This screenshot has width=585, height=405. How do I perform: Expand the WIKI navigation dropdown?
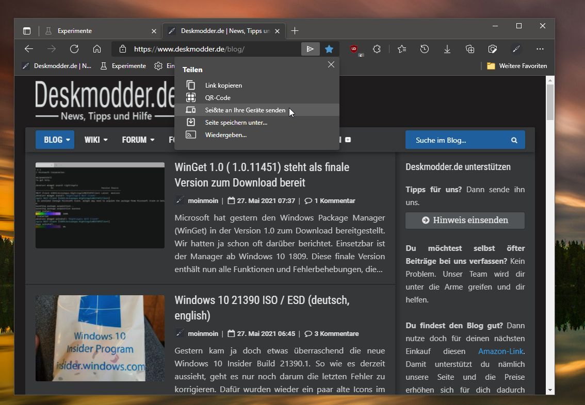coord(96,140)
